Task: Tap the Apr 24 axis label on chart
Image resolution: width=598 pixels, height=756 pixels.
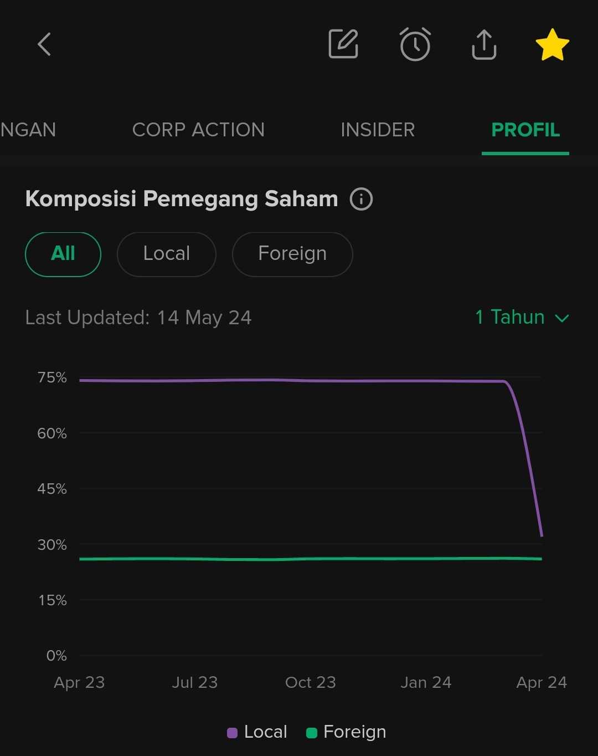Action: pos(541,682)
